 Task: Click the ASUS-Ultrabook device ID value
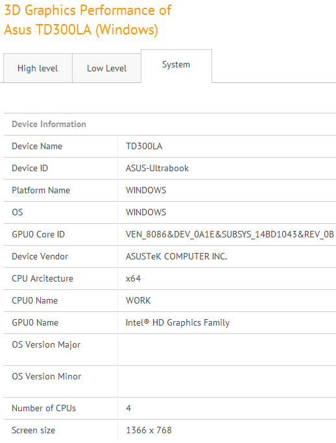click(x=157, y=169)
